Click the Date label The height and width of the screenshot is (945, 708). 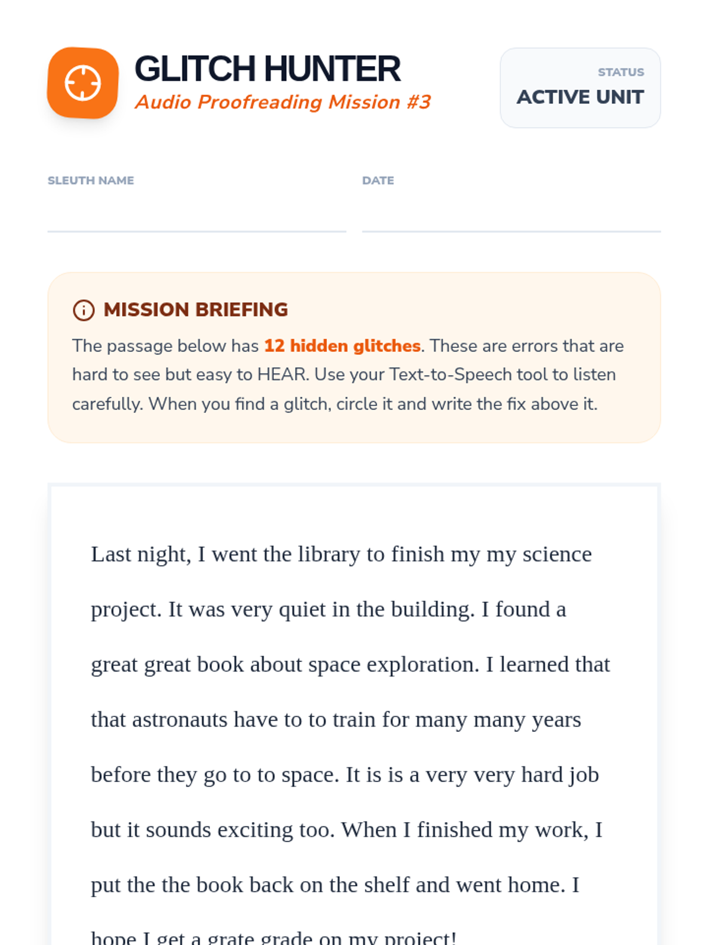[x=378, y=181]
